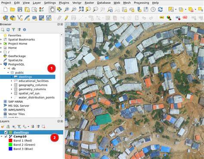
Task: Select the GeoPackage entry in Browser
Action: pos(17,56)
